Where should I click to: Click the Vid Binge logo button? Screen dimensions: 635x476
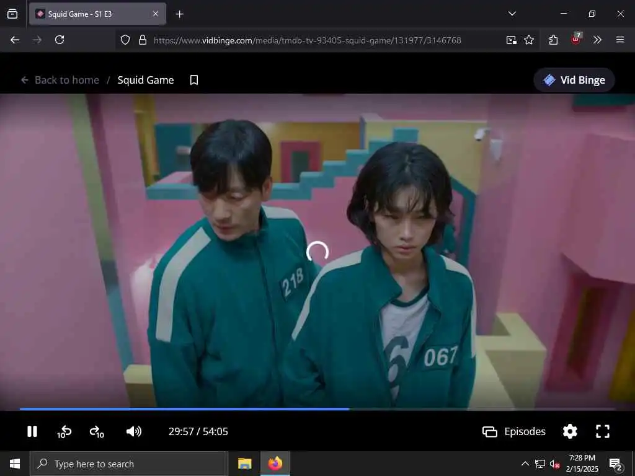tap(574, 80)
